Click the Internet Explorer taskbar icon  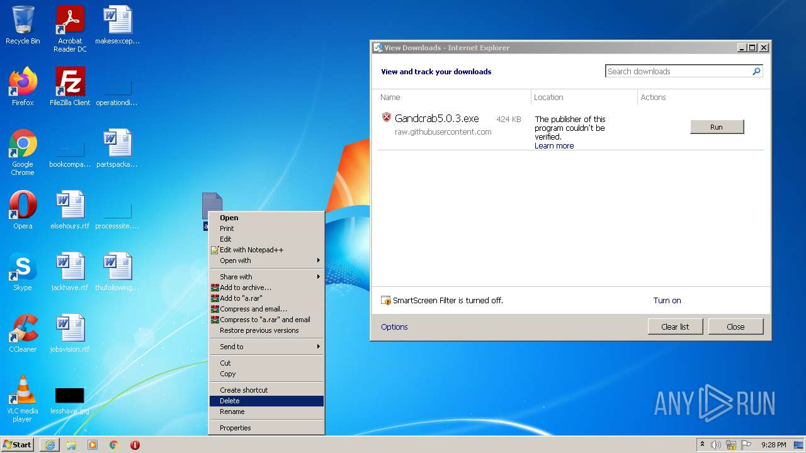50,445
